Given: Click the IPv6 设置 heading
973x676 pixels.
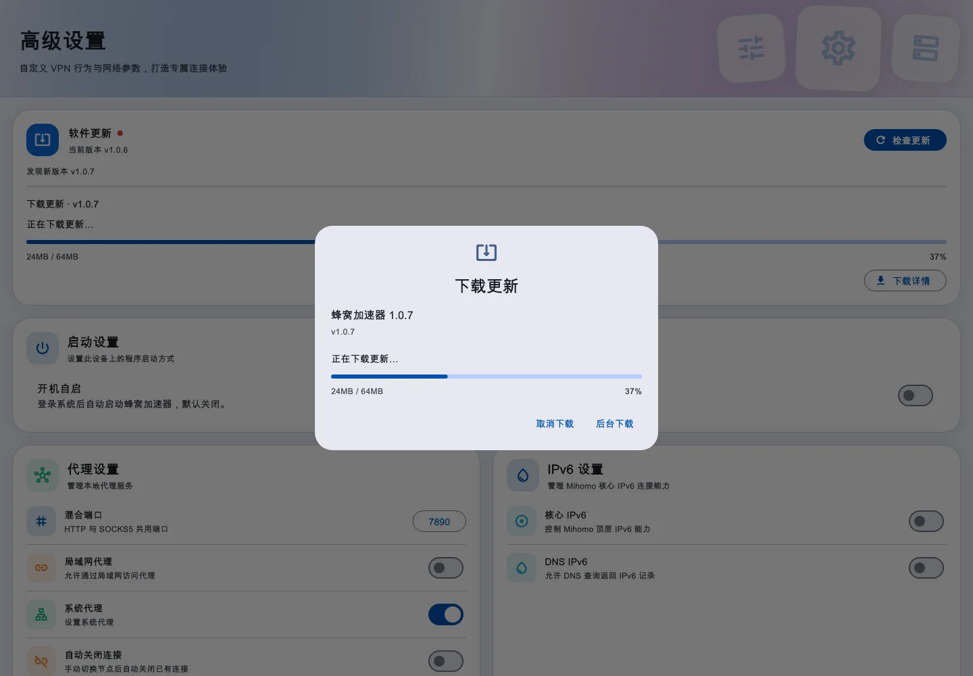Looking at the screenshot, I should pos(575,469).
